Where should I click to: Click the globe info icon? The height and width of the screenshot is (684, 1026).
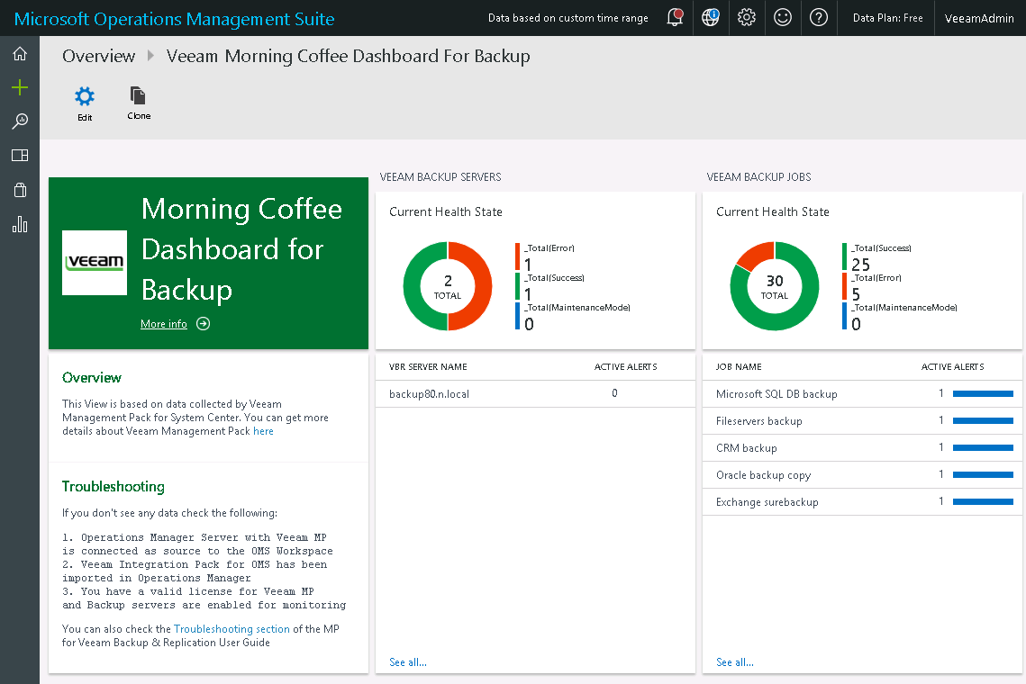point(711,18)
